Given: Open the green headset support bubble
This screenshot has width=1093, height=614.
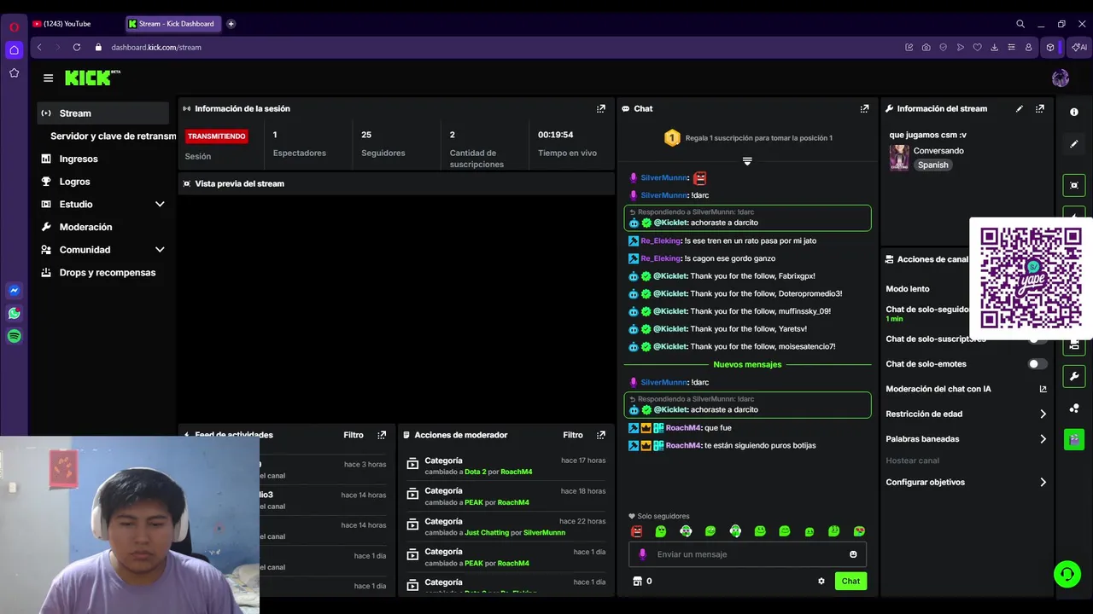Looking at the screenshot, I should [1067, 574].
